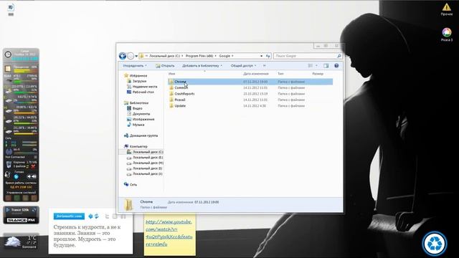Expand dropdown arrow after Program Files (x86)
The width and height of the screenshot is (459, 258).
(216, 56)
